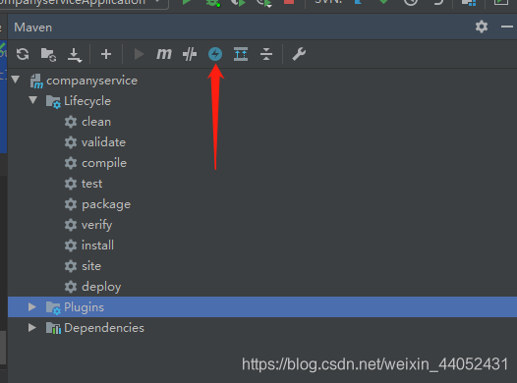Select the install lifecycle goal
This screenshot has width=517, height=383.
click(97, 246)
